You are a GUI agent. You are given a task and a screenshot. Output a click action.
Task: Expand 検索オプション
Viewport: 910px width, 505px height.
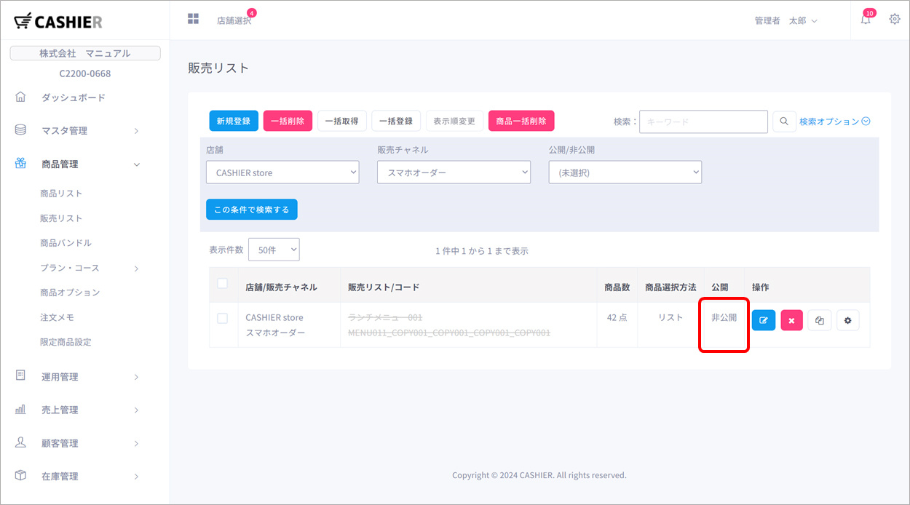(x=835, y=122)
